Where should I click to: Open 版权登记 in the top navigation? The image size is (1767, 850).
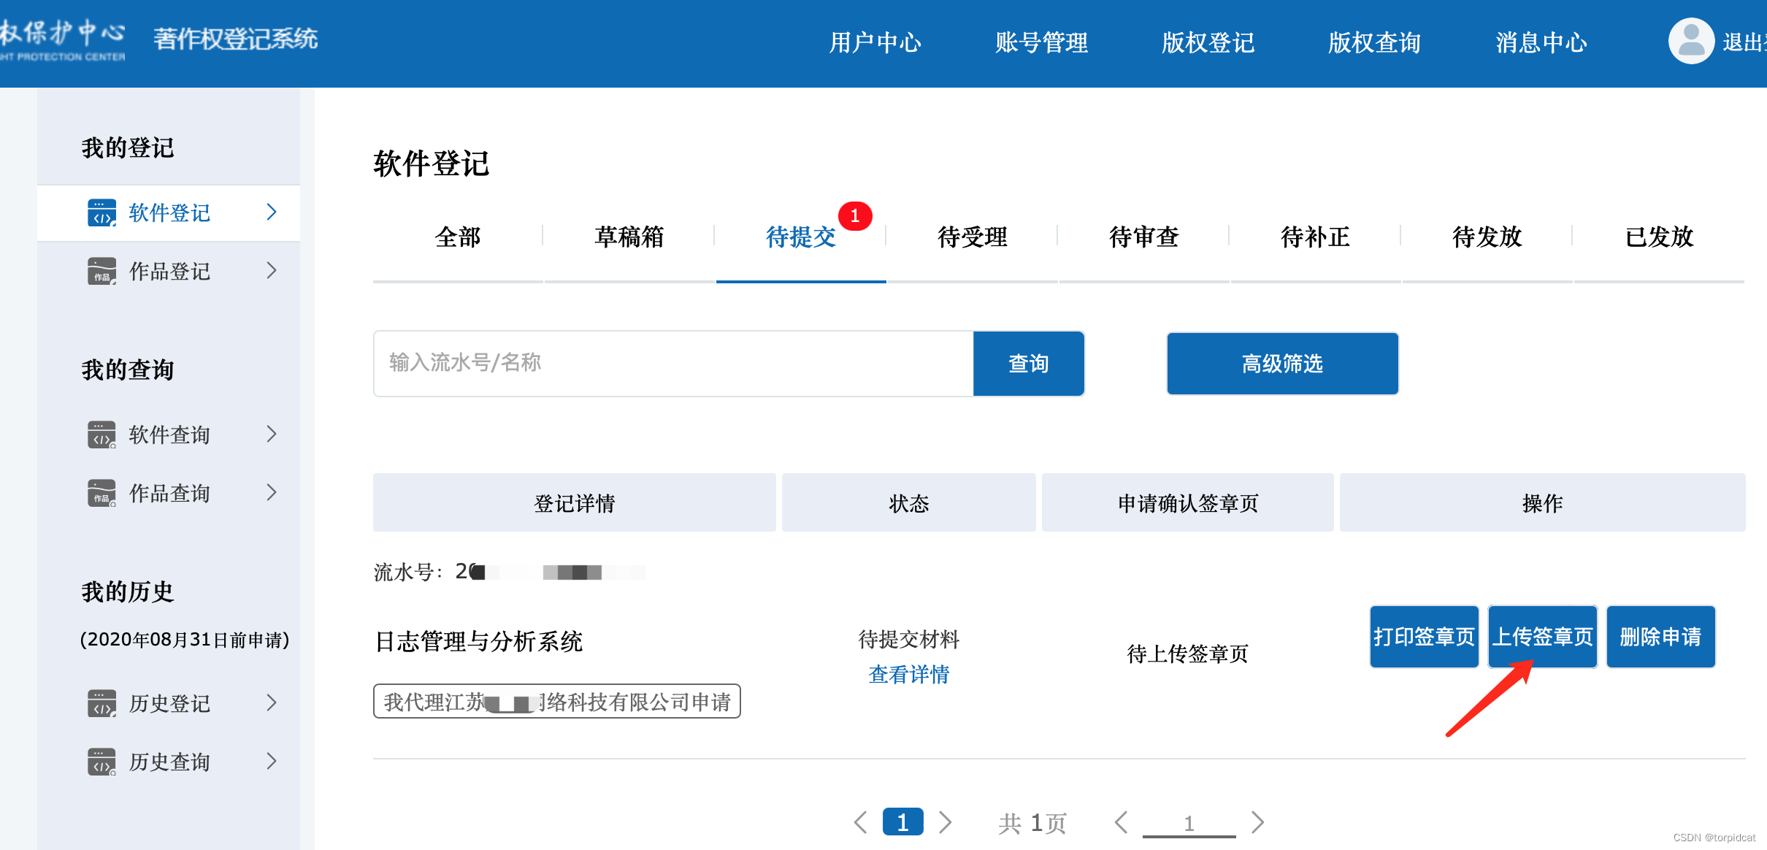[1208, 42]
